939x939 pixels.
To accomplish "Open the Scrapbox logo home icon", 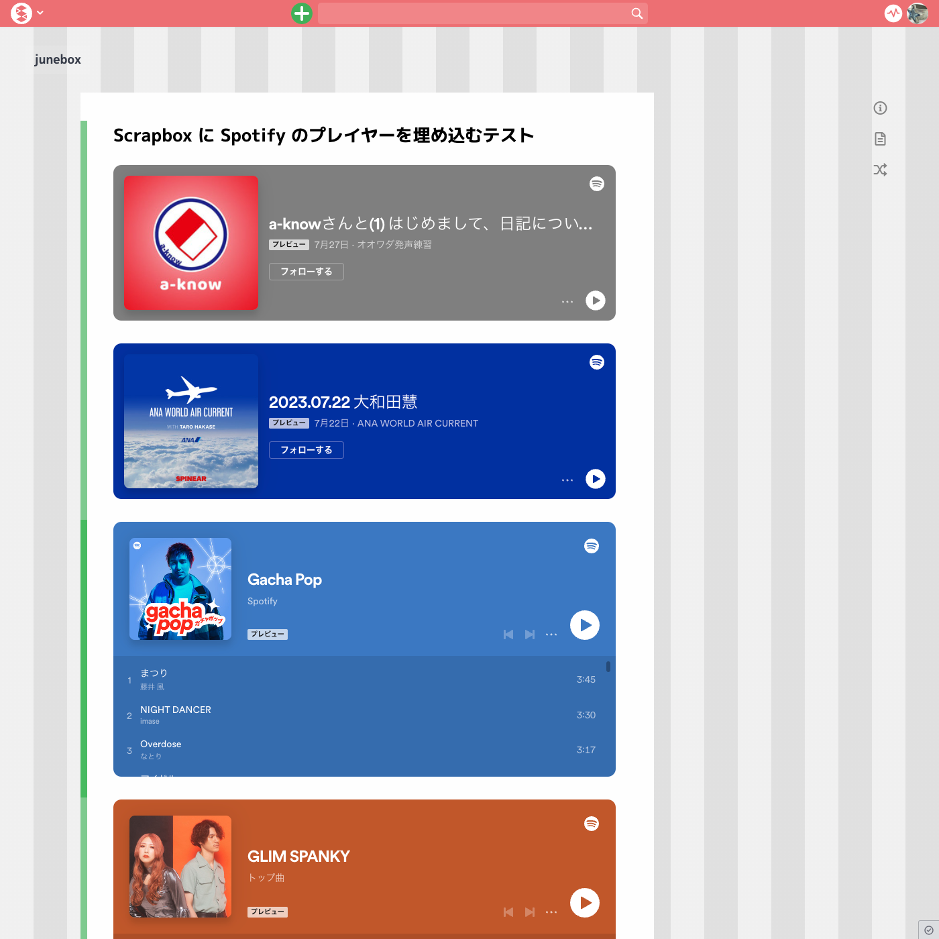I will pos(21,13).
